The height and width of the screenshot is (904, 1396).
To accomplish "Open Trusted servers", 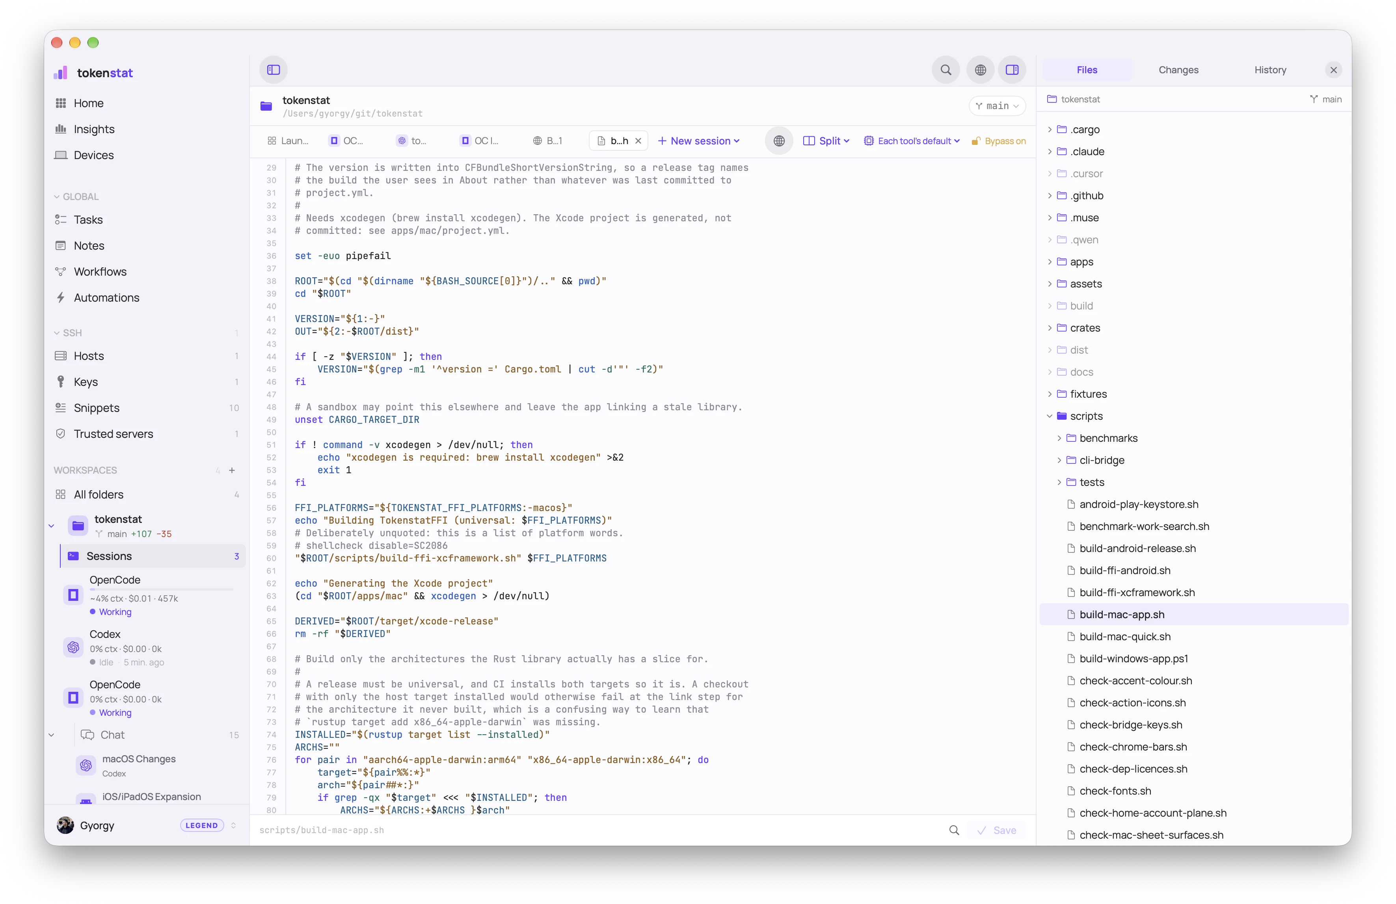I will tap(147, 434).
